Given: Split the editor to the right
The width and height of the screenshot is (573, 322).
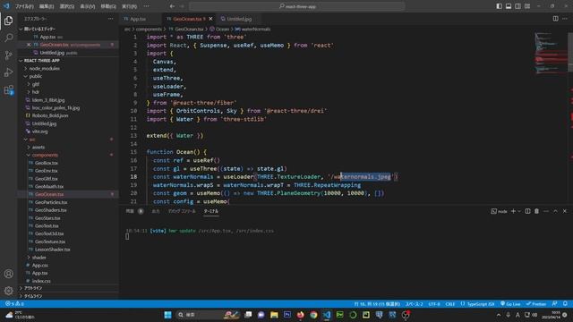Looking at the screenshot, I should (555, 19).
